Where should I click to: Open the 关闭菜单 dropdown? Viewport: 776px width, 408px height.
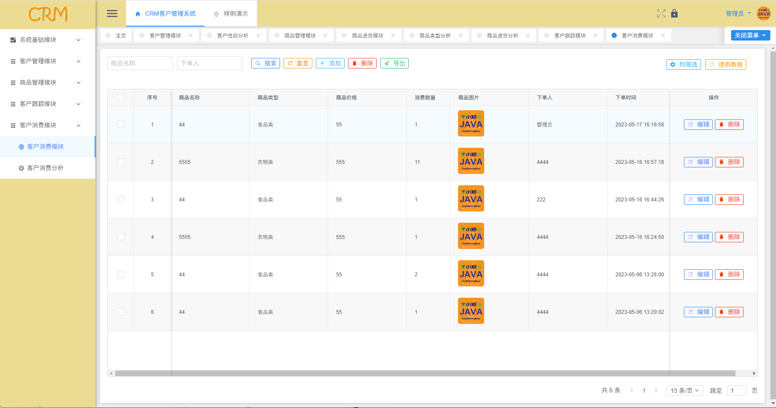click(750, 35)
